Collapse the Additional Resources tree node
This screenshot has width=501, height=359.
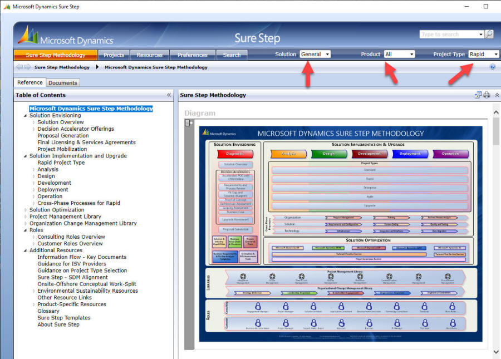point(25,250)
